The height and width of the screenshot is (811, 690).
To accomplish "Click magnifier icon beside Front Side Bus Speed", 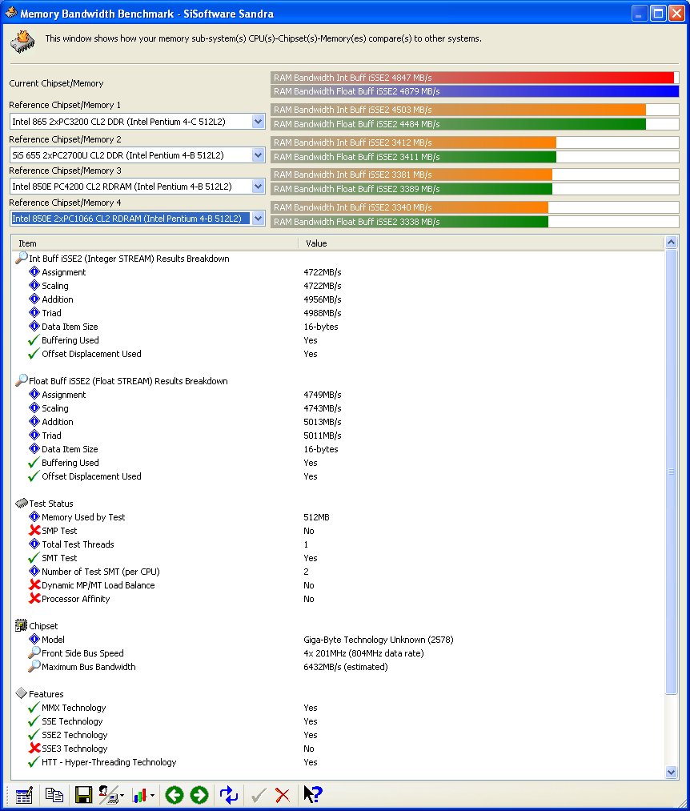I will 34,652.
